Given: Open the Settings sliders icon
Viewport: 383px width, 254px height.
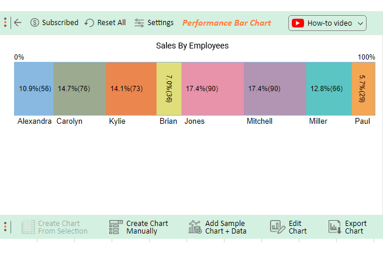Looking at the screenshot, I should (139, 23).
